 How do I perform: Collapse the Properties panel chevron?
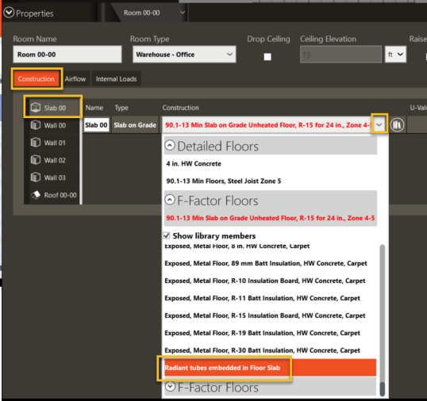click(9, 13)
